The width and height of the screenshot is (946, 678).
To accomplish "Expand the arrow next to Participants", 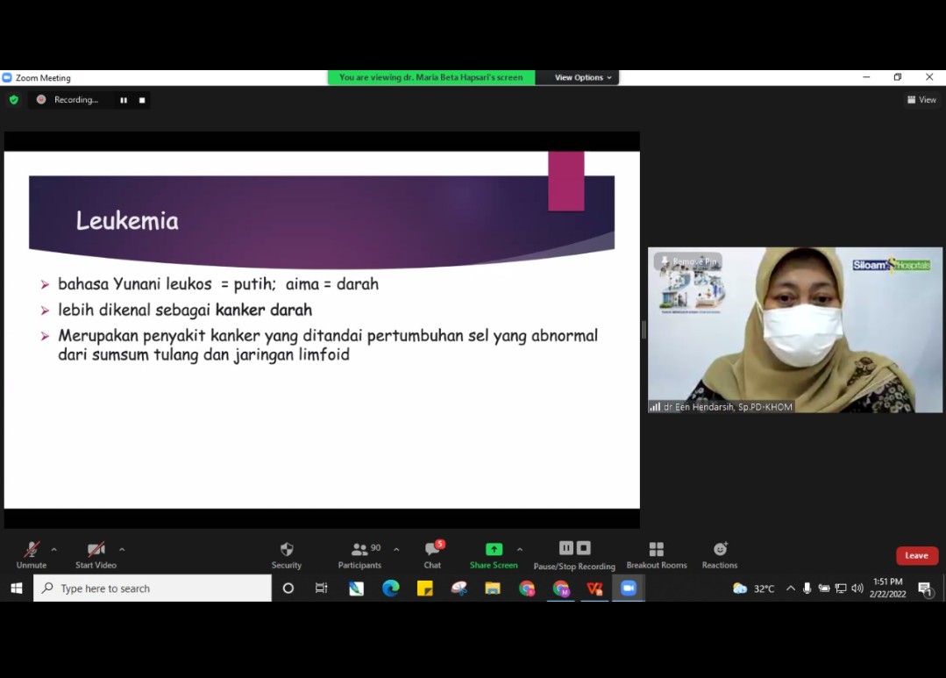I will pyautogui.click(x=396, y=550).
